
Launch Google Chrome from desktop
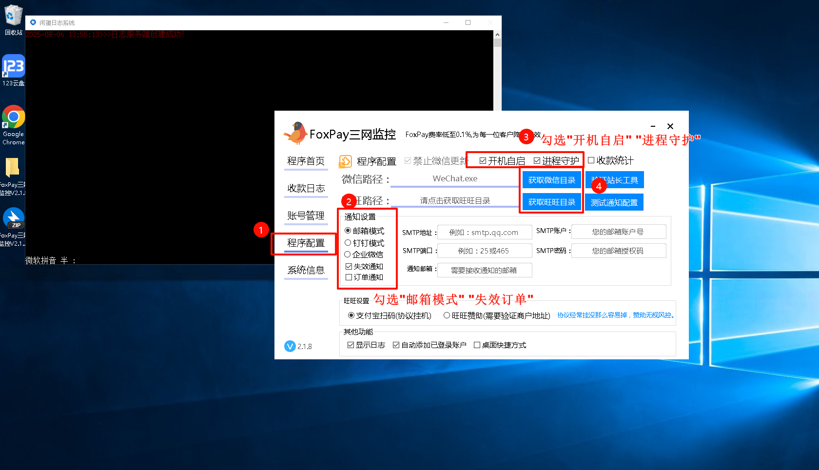13,117
